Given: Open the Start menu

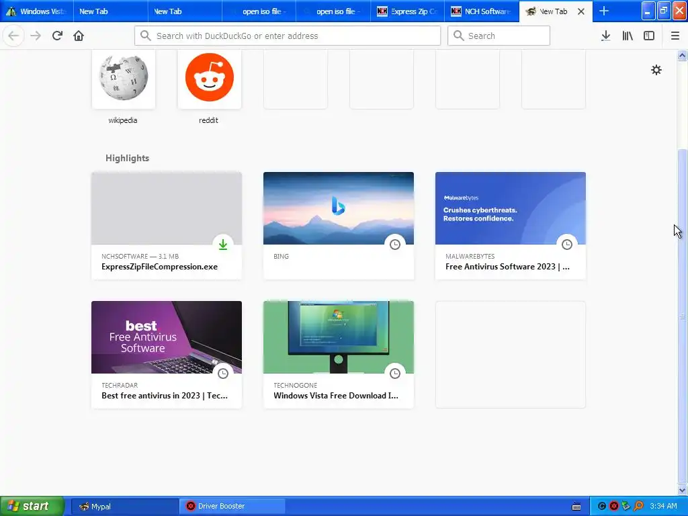Looking at the screenshot, I should click(32, 507).
